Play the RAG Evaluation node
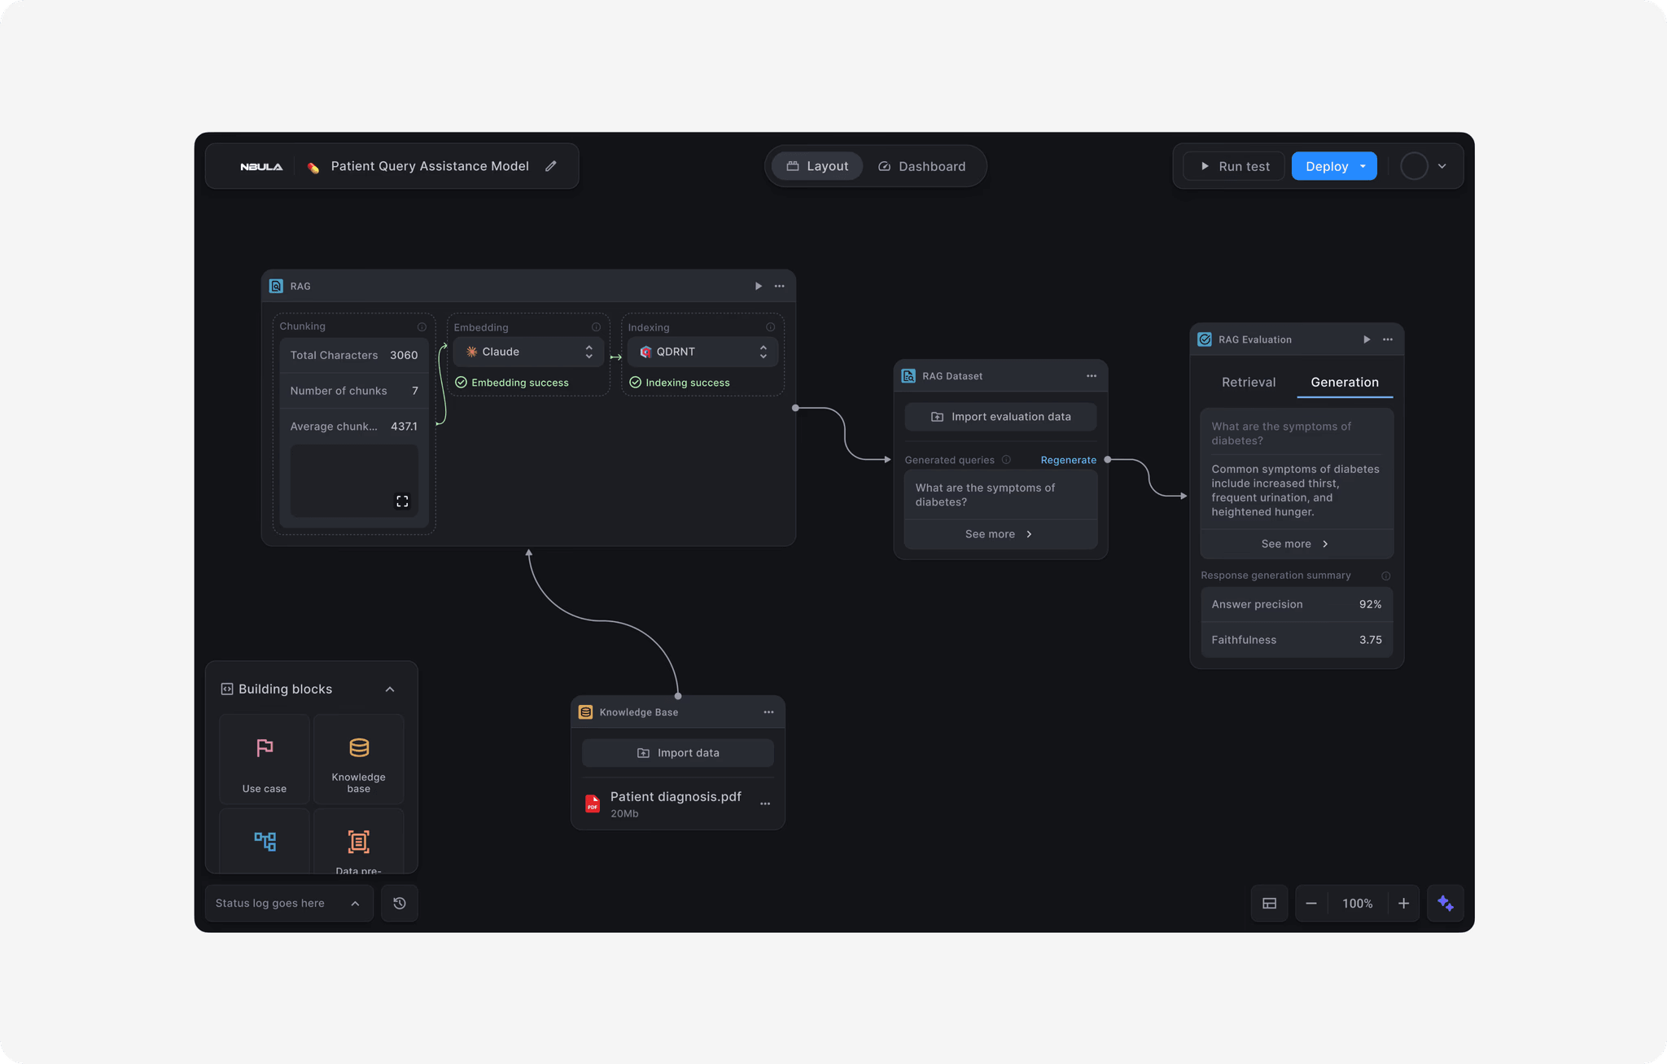Screen dimensions: 1667x1064 tap(1367, 339)
